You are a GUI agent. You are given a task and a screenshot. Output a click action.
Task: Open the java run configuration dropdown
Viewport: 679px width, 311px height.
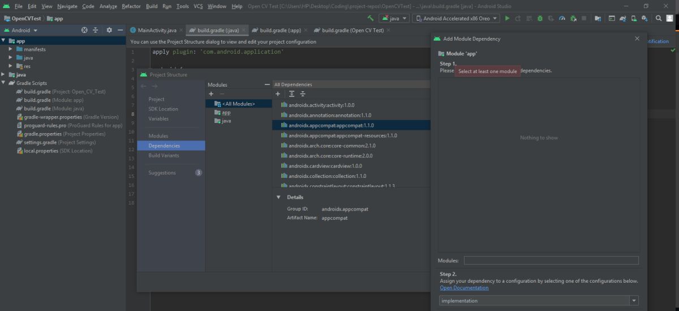(x=394, y=18)
